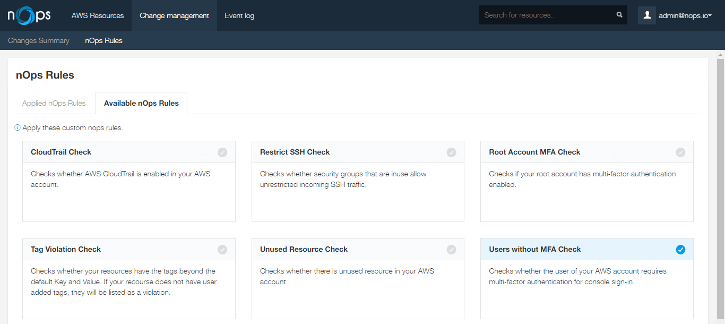This screenshot has height=324, width=725.
Task: Select the Available nOps Rules tab
Action: [141, 103]
